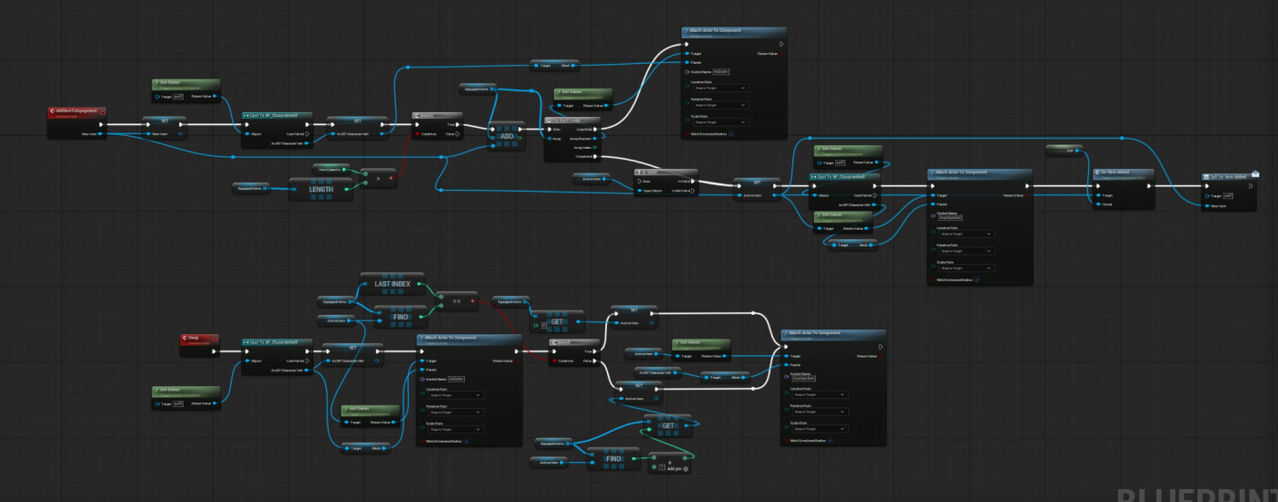Toggle Weld Simulated Bodies on Swap graph GunSocket Attach node

point(831,440)
